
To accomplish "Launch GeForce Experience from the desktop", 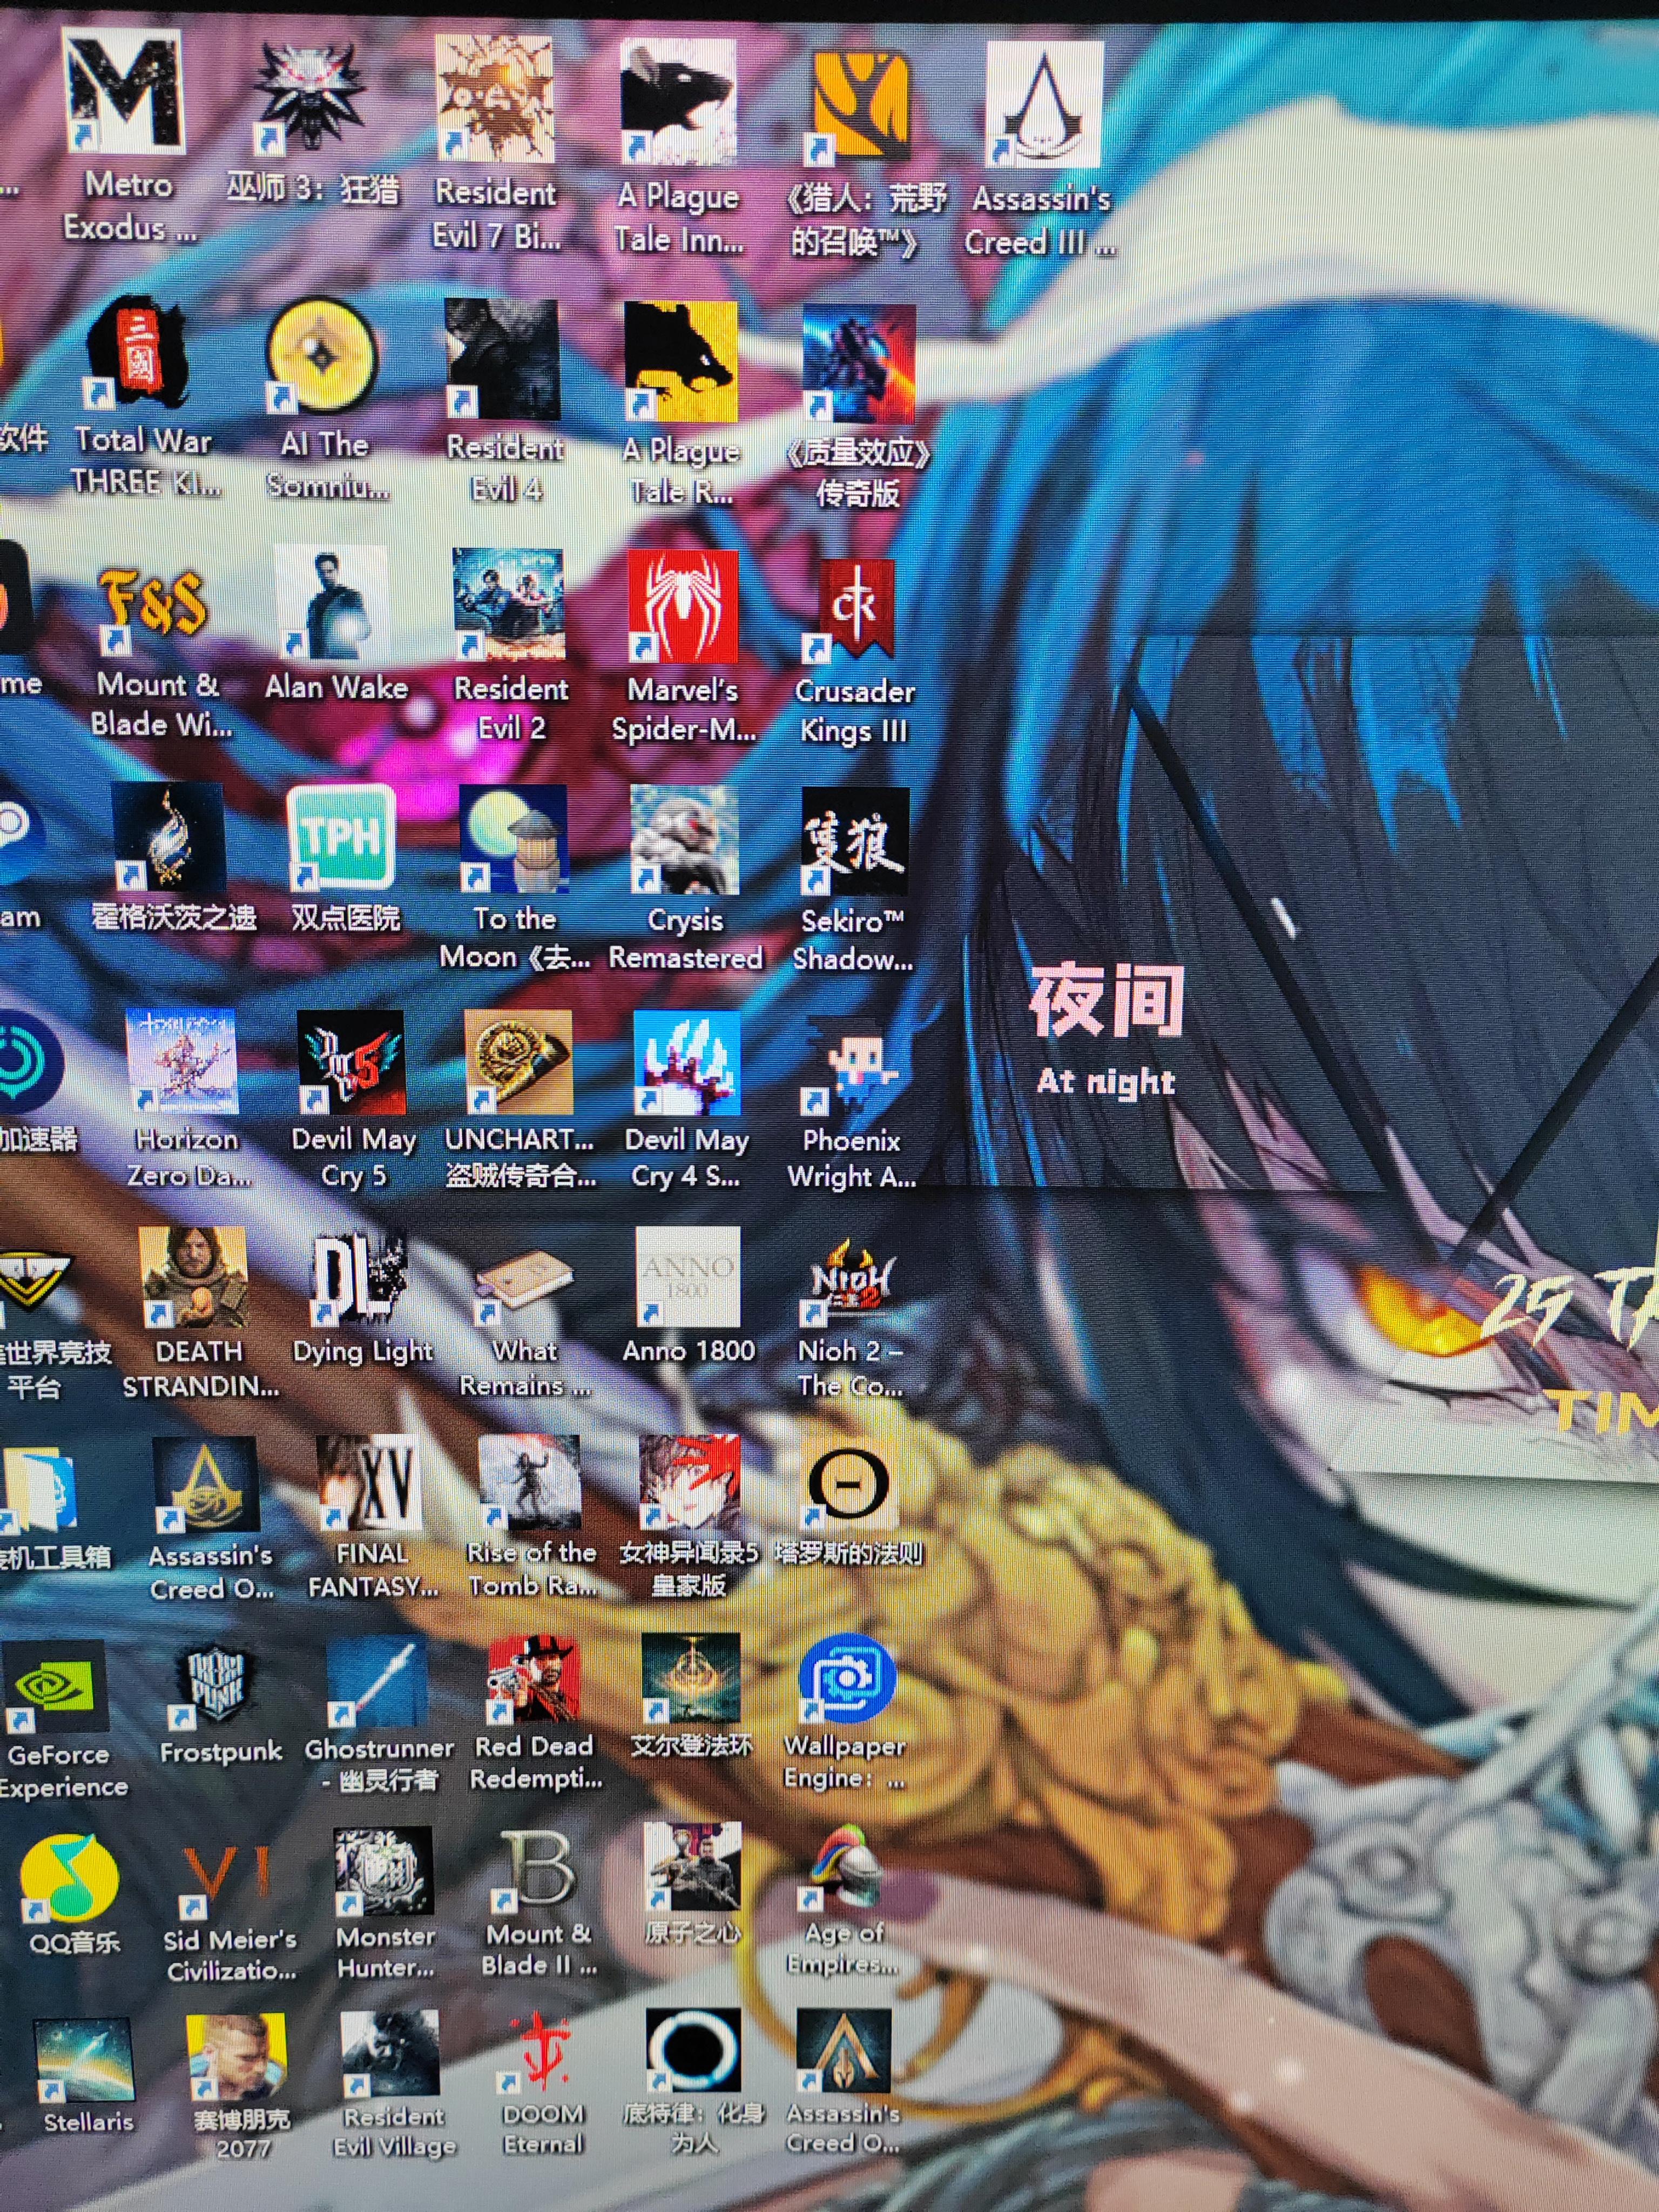I will point(55,1687).
